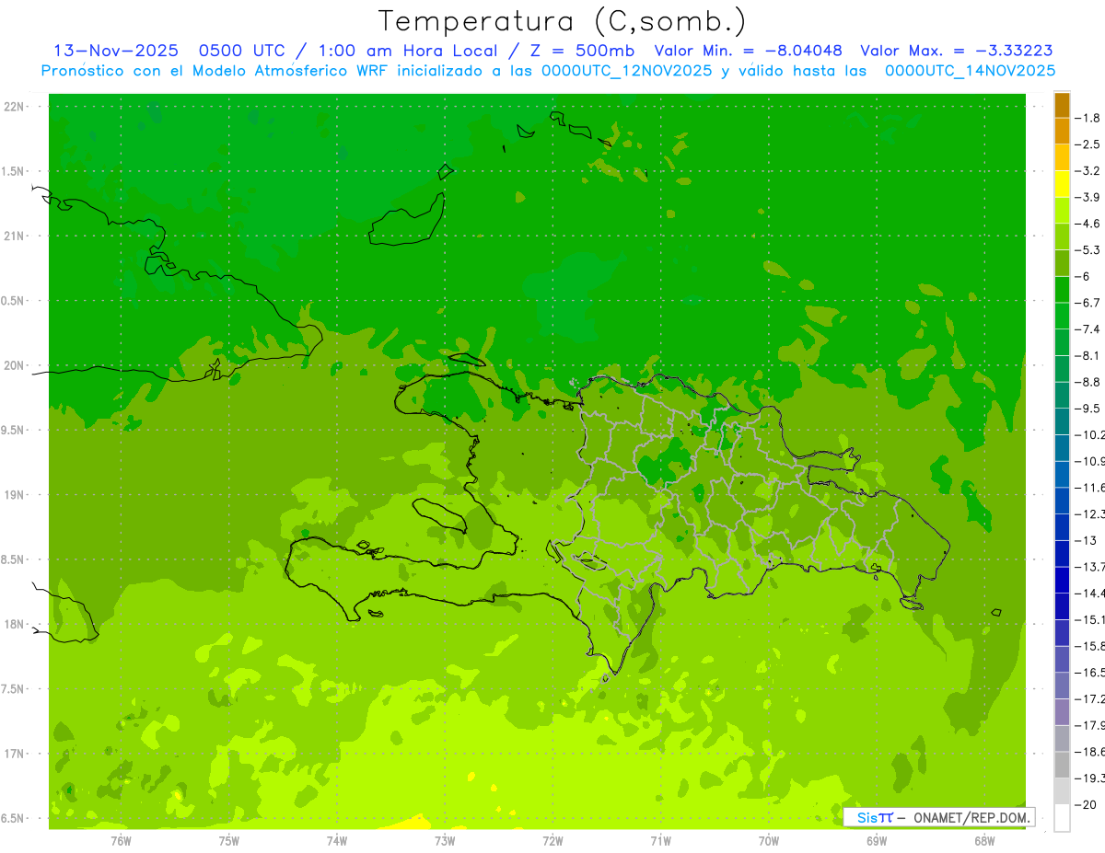1105x853 pixels.
Task: Pick the dark orange swatch above -1.8
Action: [x=1062, y=106]
